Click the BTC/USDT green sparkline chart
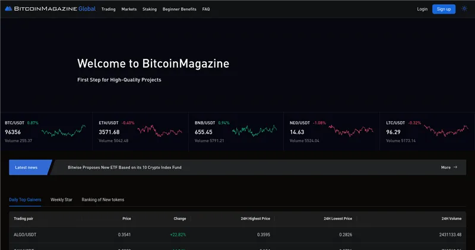475x250 pixels. pos(64,131)
